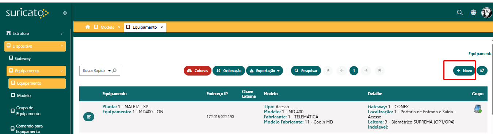Click the group icon for MD400 row
The width and height of the screenshot is (493, 134).
(x=478, y=109)
